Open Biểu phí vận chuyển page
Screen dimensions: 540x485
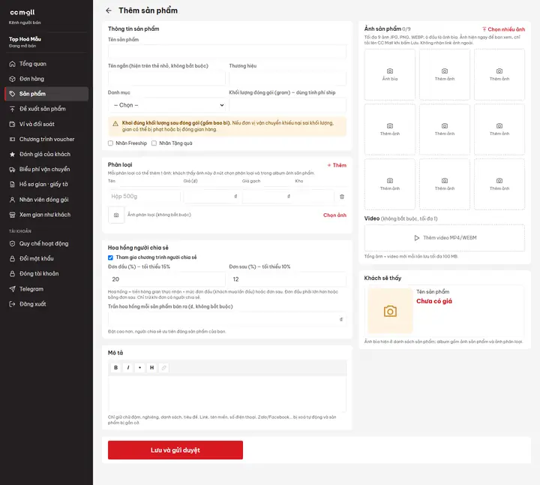46,169
